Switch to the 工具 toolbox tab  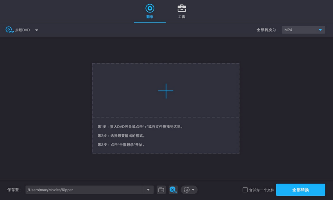tap(182, 11)
